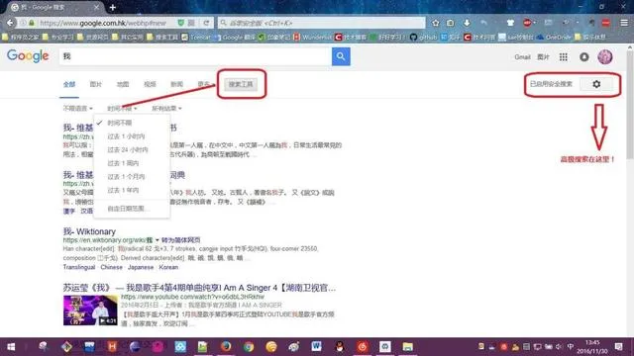Focus the Google search input containing 我
634x356 pixels.
point(195,56)
